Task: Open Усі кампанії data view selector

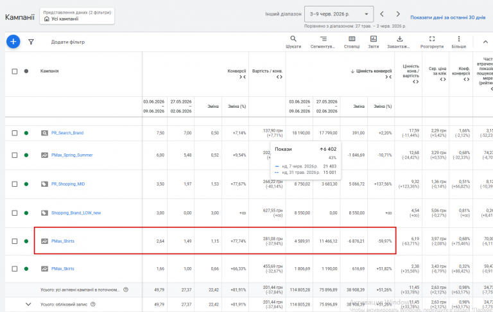Action: pos(77,16)
